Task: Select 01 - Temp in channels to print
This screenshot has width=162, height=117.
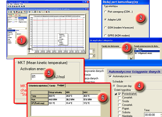Action: (x=147, y=49)
